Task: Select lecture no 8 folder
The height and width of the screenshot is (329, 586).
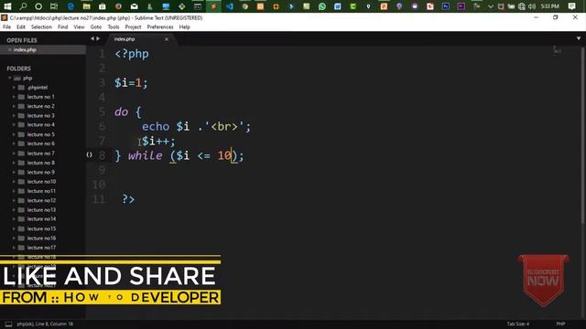Action: pos(40,163)
